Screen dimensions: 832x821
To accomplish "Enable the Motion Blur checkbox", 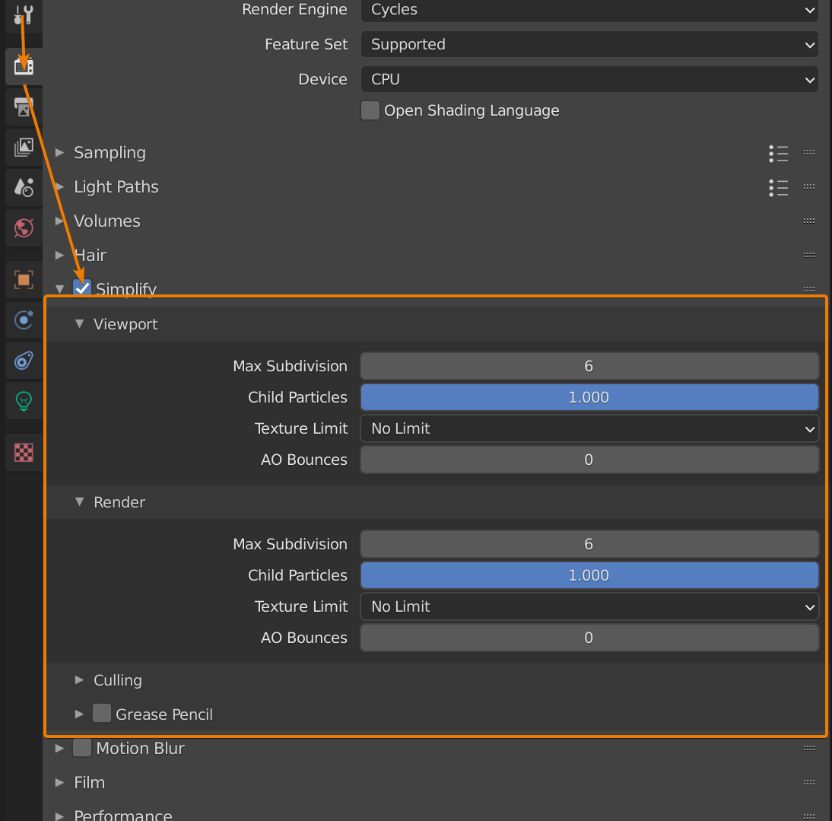I will pos(82,748).
